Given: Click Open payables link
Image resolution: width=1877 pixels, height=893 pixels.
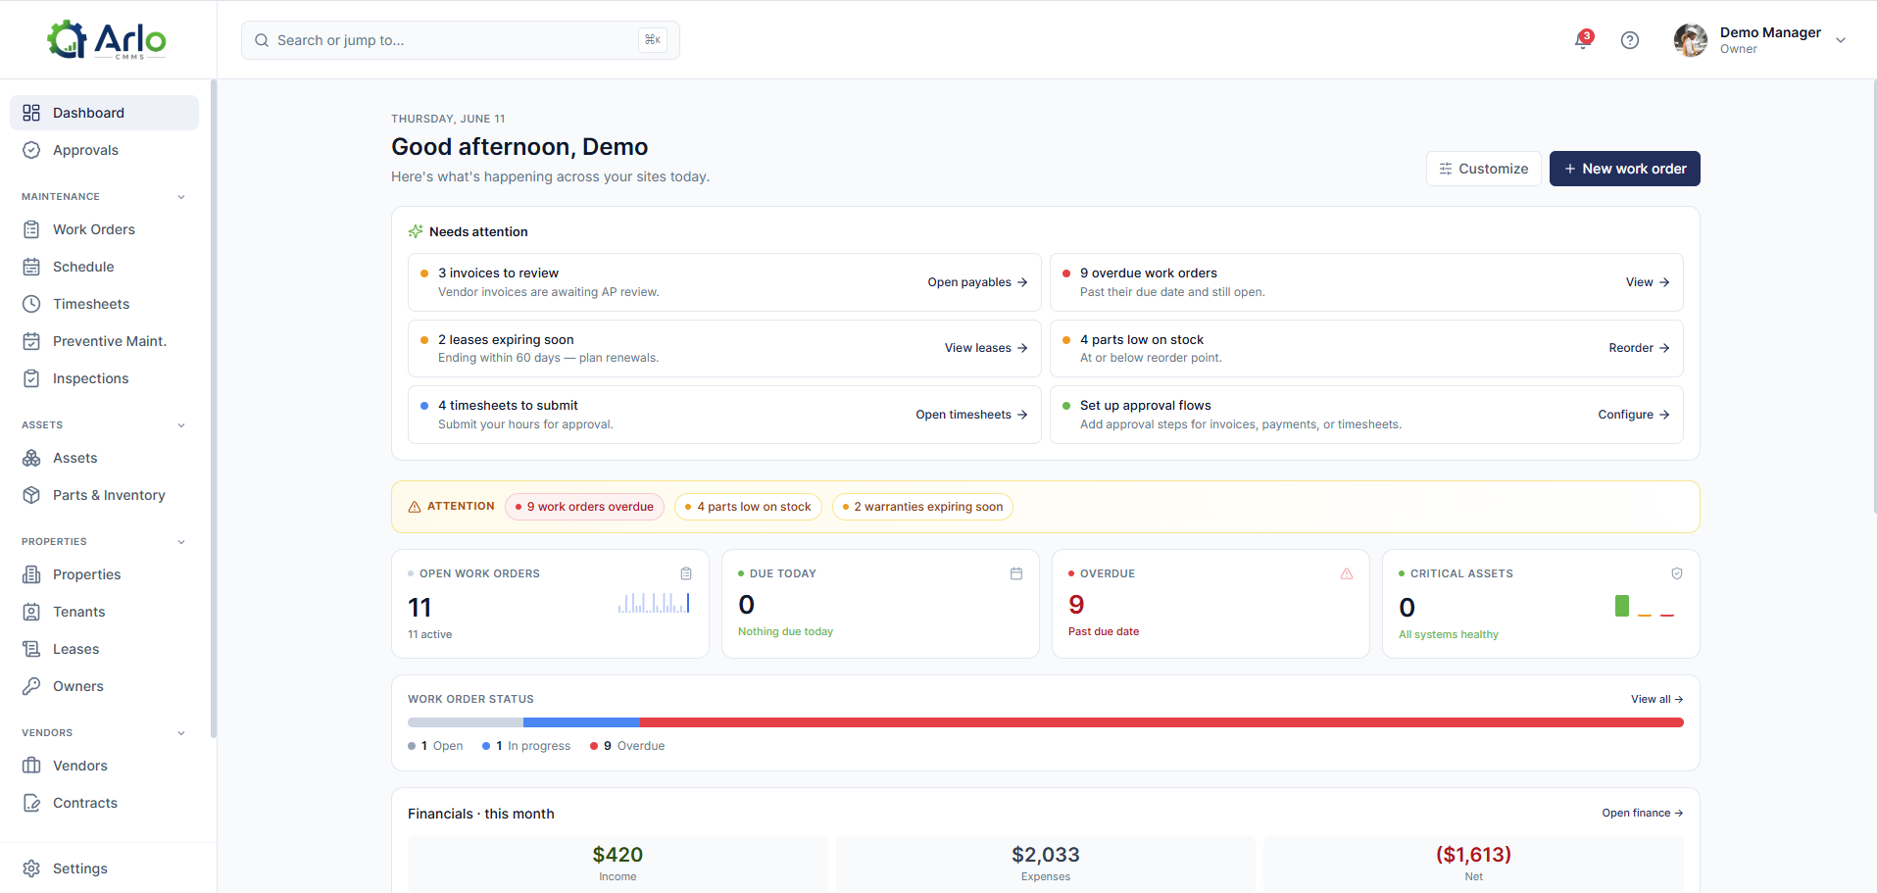Looking at the screenshot, I should tap(977, 282).
